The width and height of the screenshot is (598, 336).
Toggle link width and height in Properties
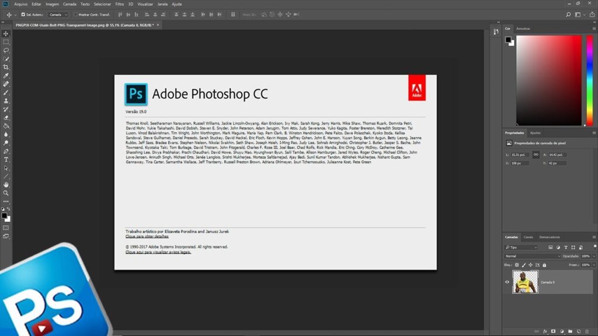pyautogui.click(x=536, y=155)
